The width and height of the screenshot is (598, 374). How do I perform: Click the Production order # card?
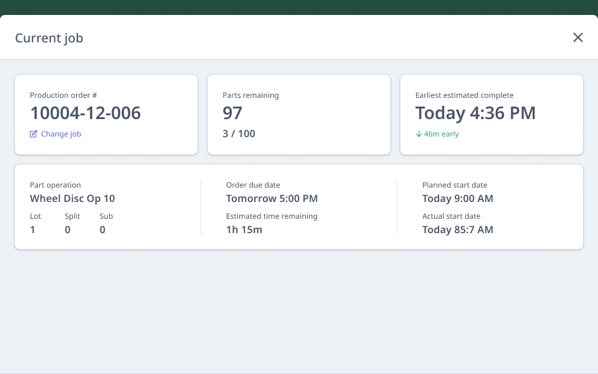pos(106,114)
